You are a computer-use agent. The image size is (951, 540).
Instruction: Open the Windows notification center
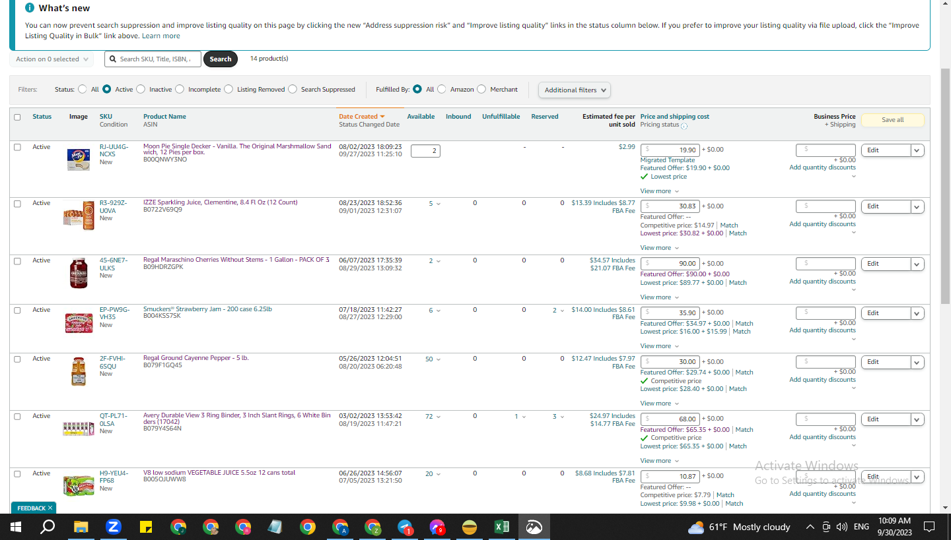tap(929, 527)
